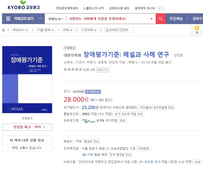The height and width of the screenshot is (172, 203).
Task: Select the 임상의학/진단학 breadcrumb box
Action: pos(118,30)
